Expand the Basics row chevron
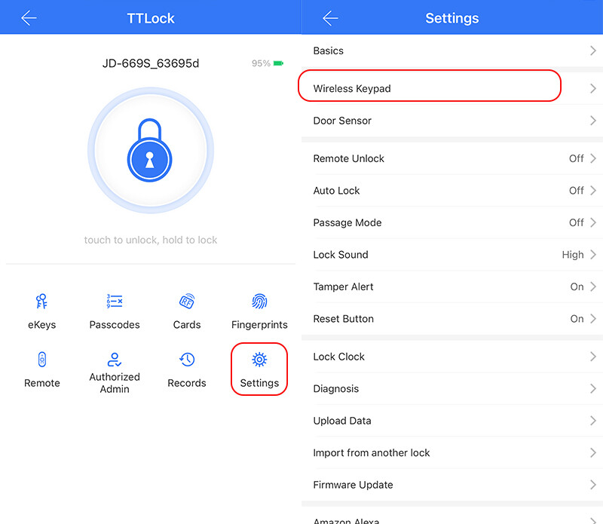Viewport: 603px width, 524px height. [x=593, y=51]
